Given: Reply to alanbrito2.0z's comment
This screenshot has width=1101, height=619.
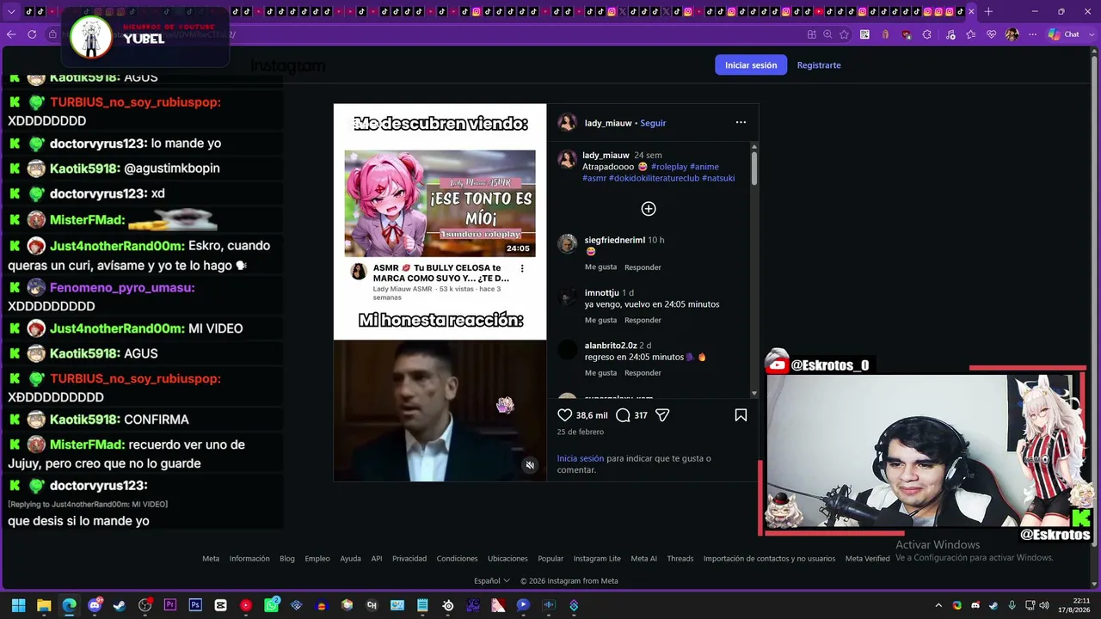Looking at the screenshot, I should point(643,373).
